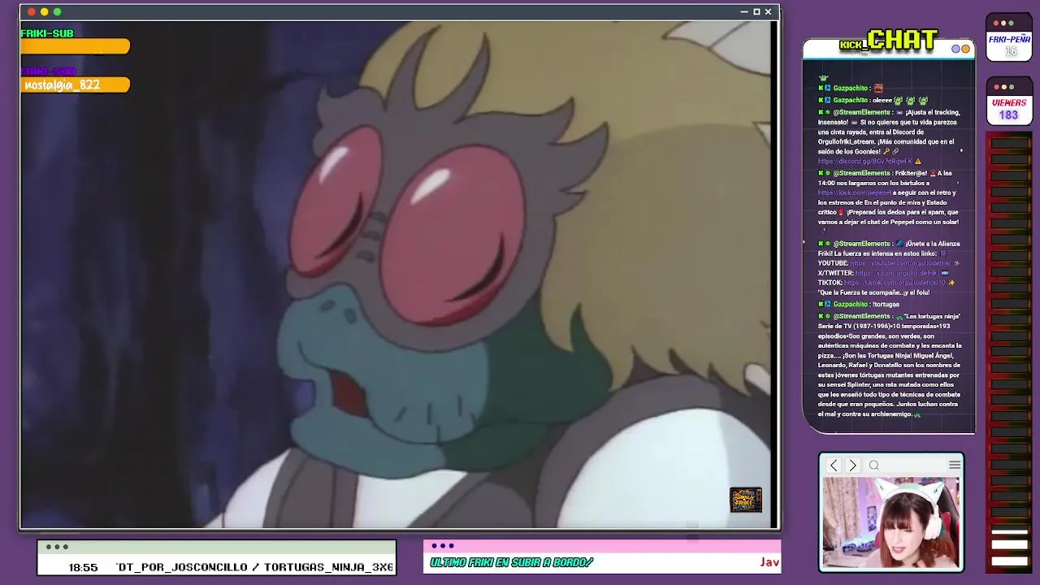Screen dimensions: 1040x585
Task: Click the 'Ajusta el tracking' StreamElements message
Action: coord(888,136)
